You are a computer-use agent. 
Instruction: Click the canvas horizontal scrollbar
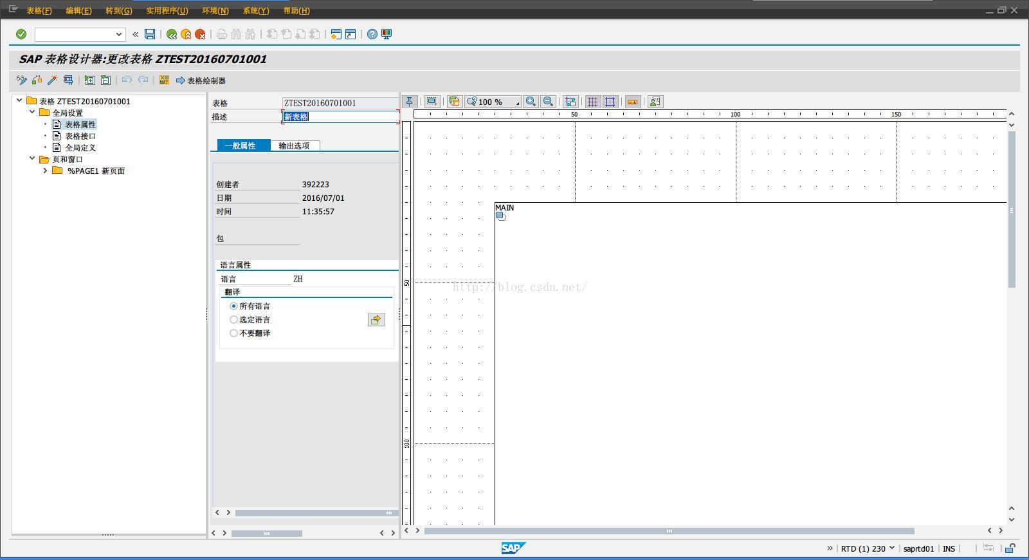click(x=669, y=531)
